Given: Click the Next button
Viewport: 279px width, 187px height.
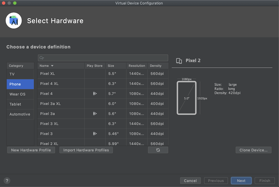Looking at the screenshot, I should [x=241, y=181].
